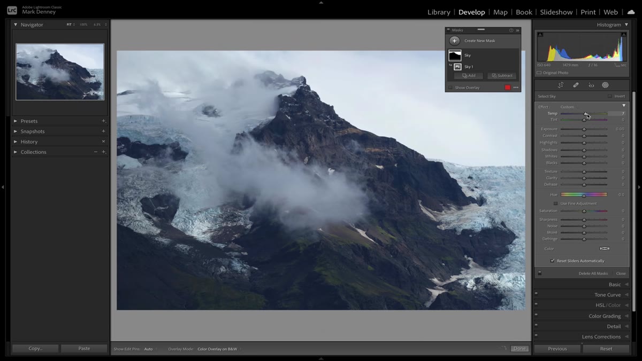This screenshot has height=361, width=642.
Task: Click the Temp slider handle
Action: pos(585,114)
